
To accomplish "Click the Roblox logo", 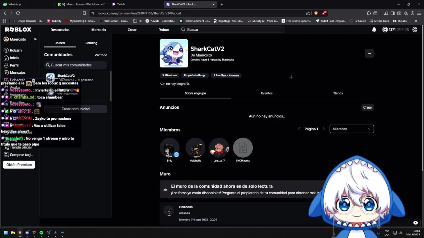I will pyautogui.click(x=18, y=29).
